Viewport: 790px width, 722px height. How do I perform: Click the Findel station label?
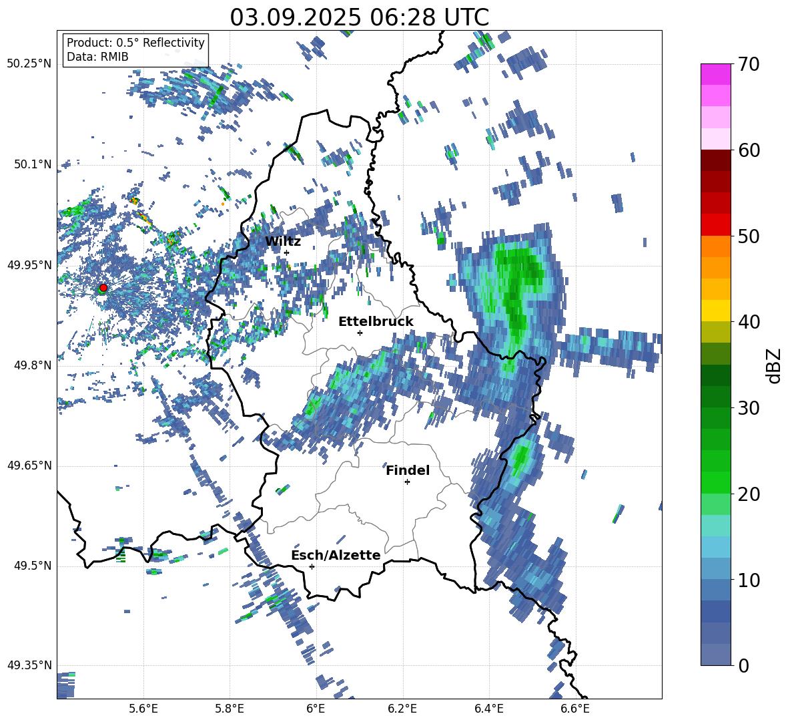click(408, 470)
